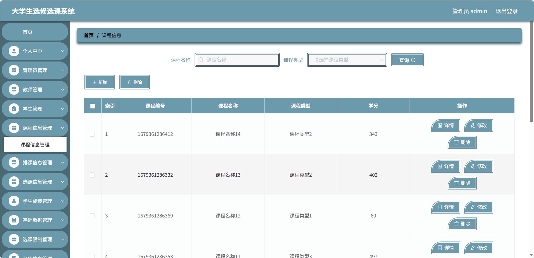Expand the 个人中心 menu chevron
The height and width of the screenshot is (258, 534).
[63, 51]
